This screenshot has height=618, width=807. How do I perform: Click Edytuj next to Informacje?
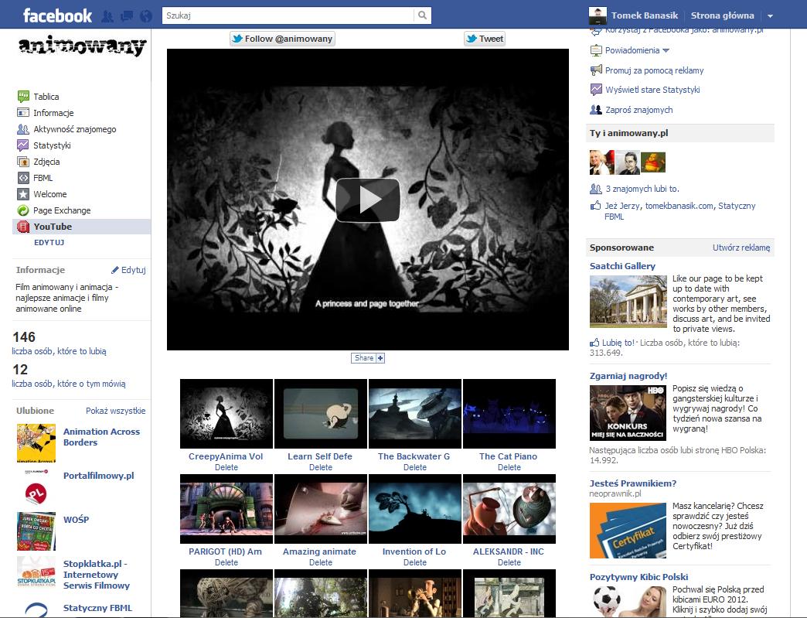(129, 270)
